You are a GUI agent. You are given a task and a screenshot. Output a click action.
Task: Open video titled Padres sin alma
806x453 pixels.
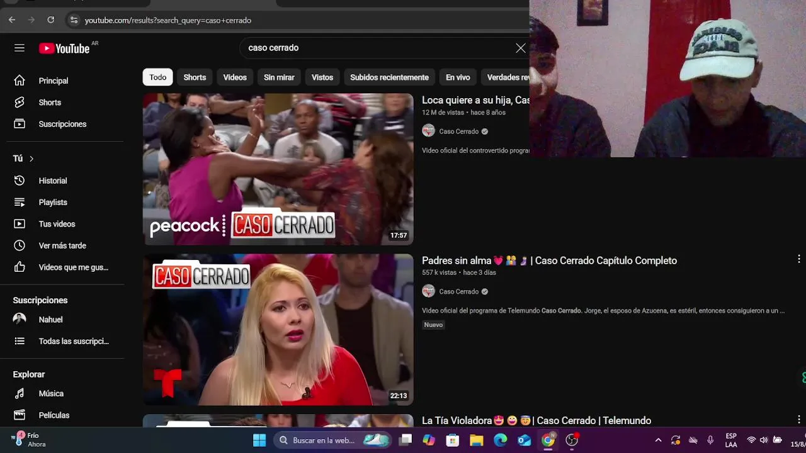(x=549, y=260)
